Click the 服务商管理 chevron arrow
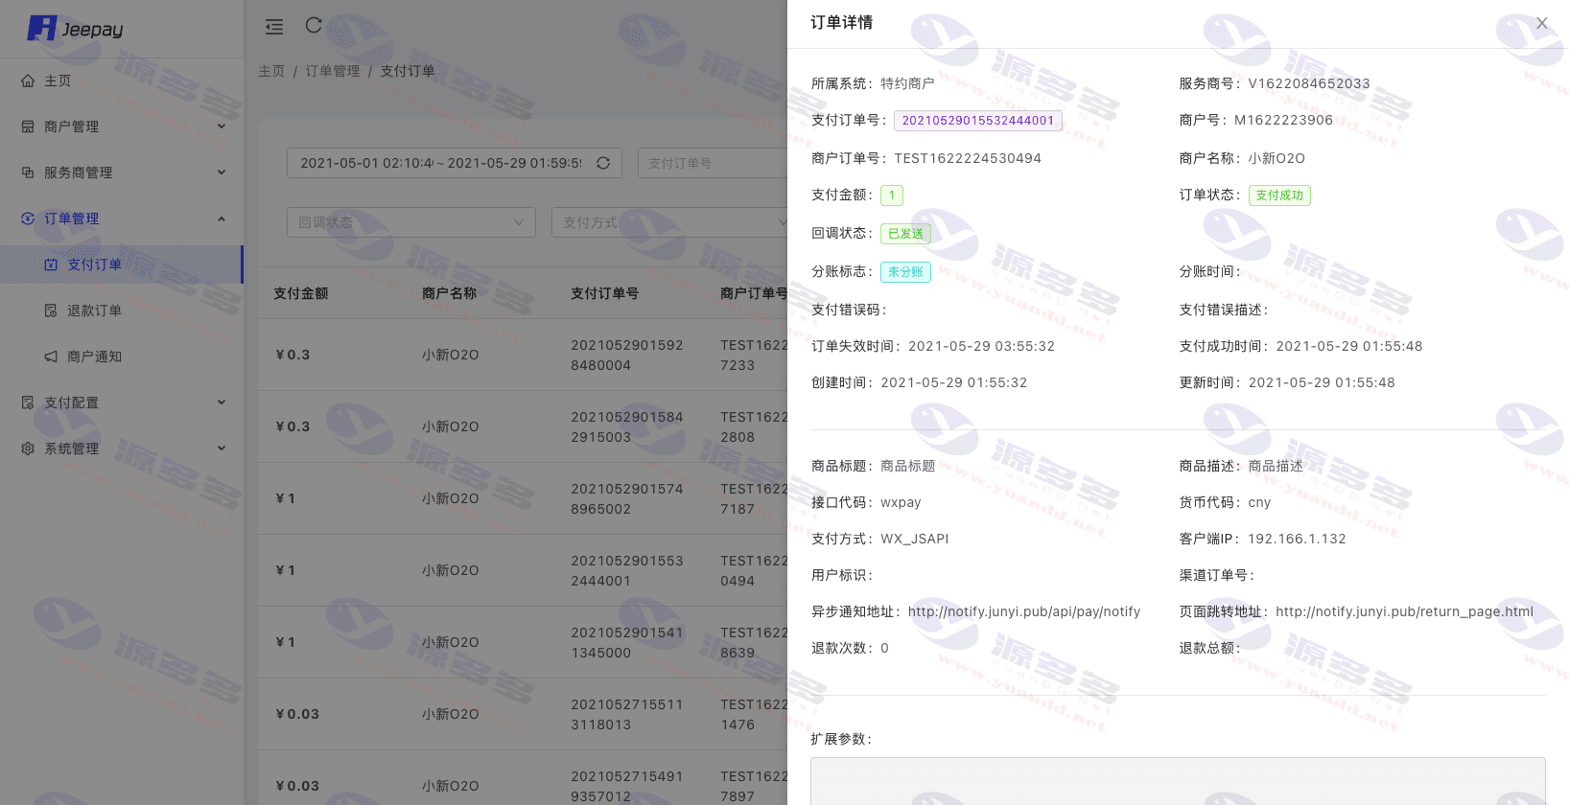Image resolution: width=1569 pixels, height=805 pixels. (222, 172)
